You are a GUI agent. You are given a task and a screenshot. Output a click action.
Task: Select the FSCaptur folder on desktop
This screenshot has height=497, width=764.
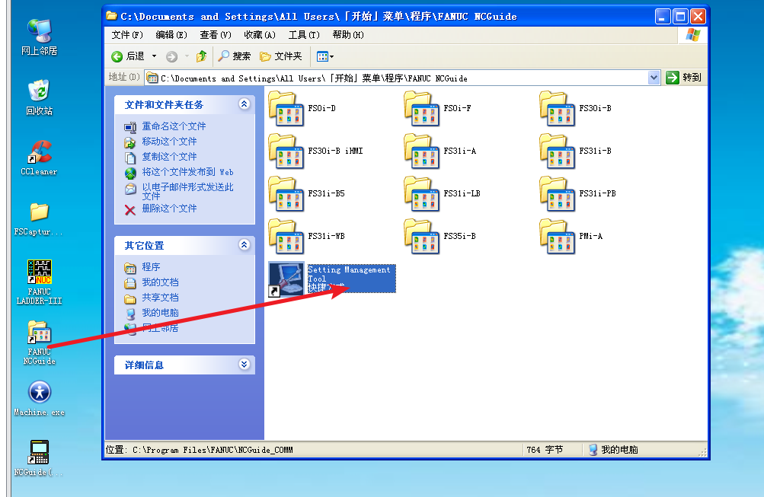click(39, 219)
